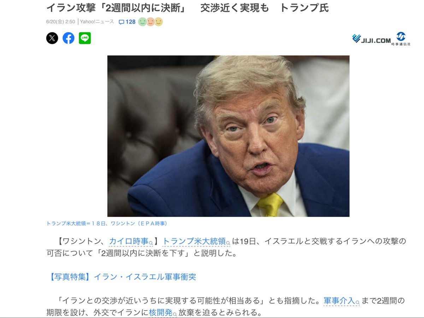
Task: Click the article photo
Action: 228,136
